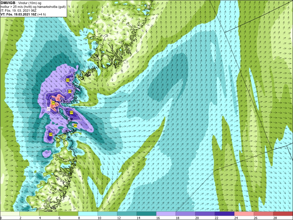Select the 4–6 m/s green legend swatch
This screenshot has height=220, width=293.
(x=49, y=214)
